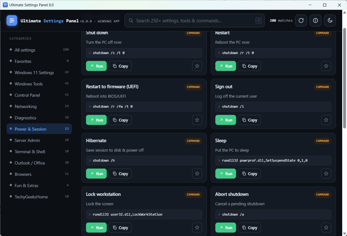This screenshot has width=347, height=236.
Task: Copy the Sleep rundll32 command
Action: (250, 174)
